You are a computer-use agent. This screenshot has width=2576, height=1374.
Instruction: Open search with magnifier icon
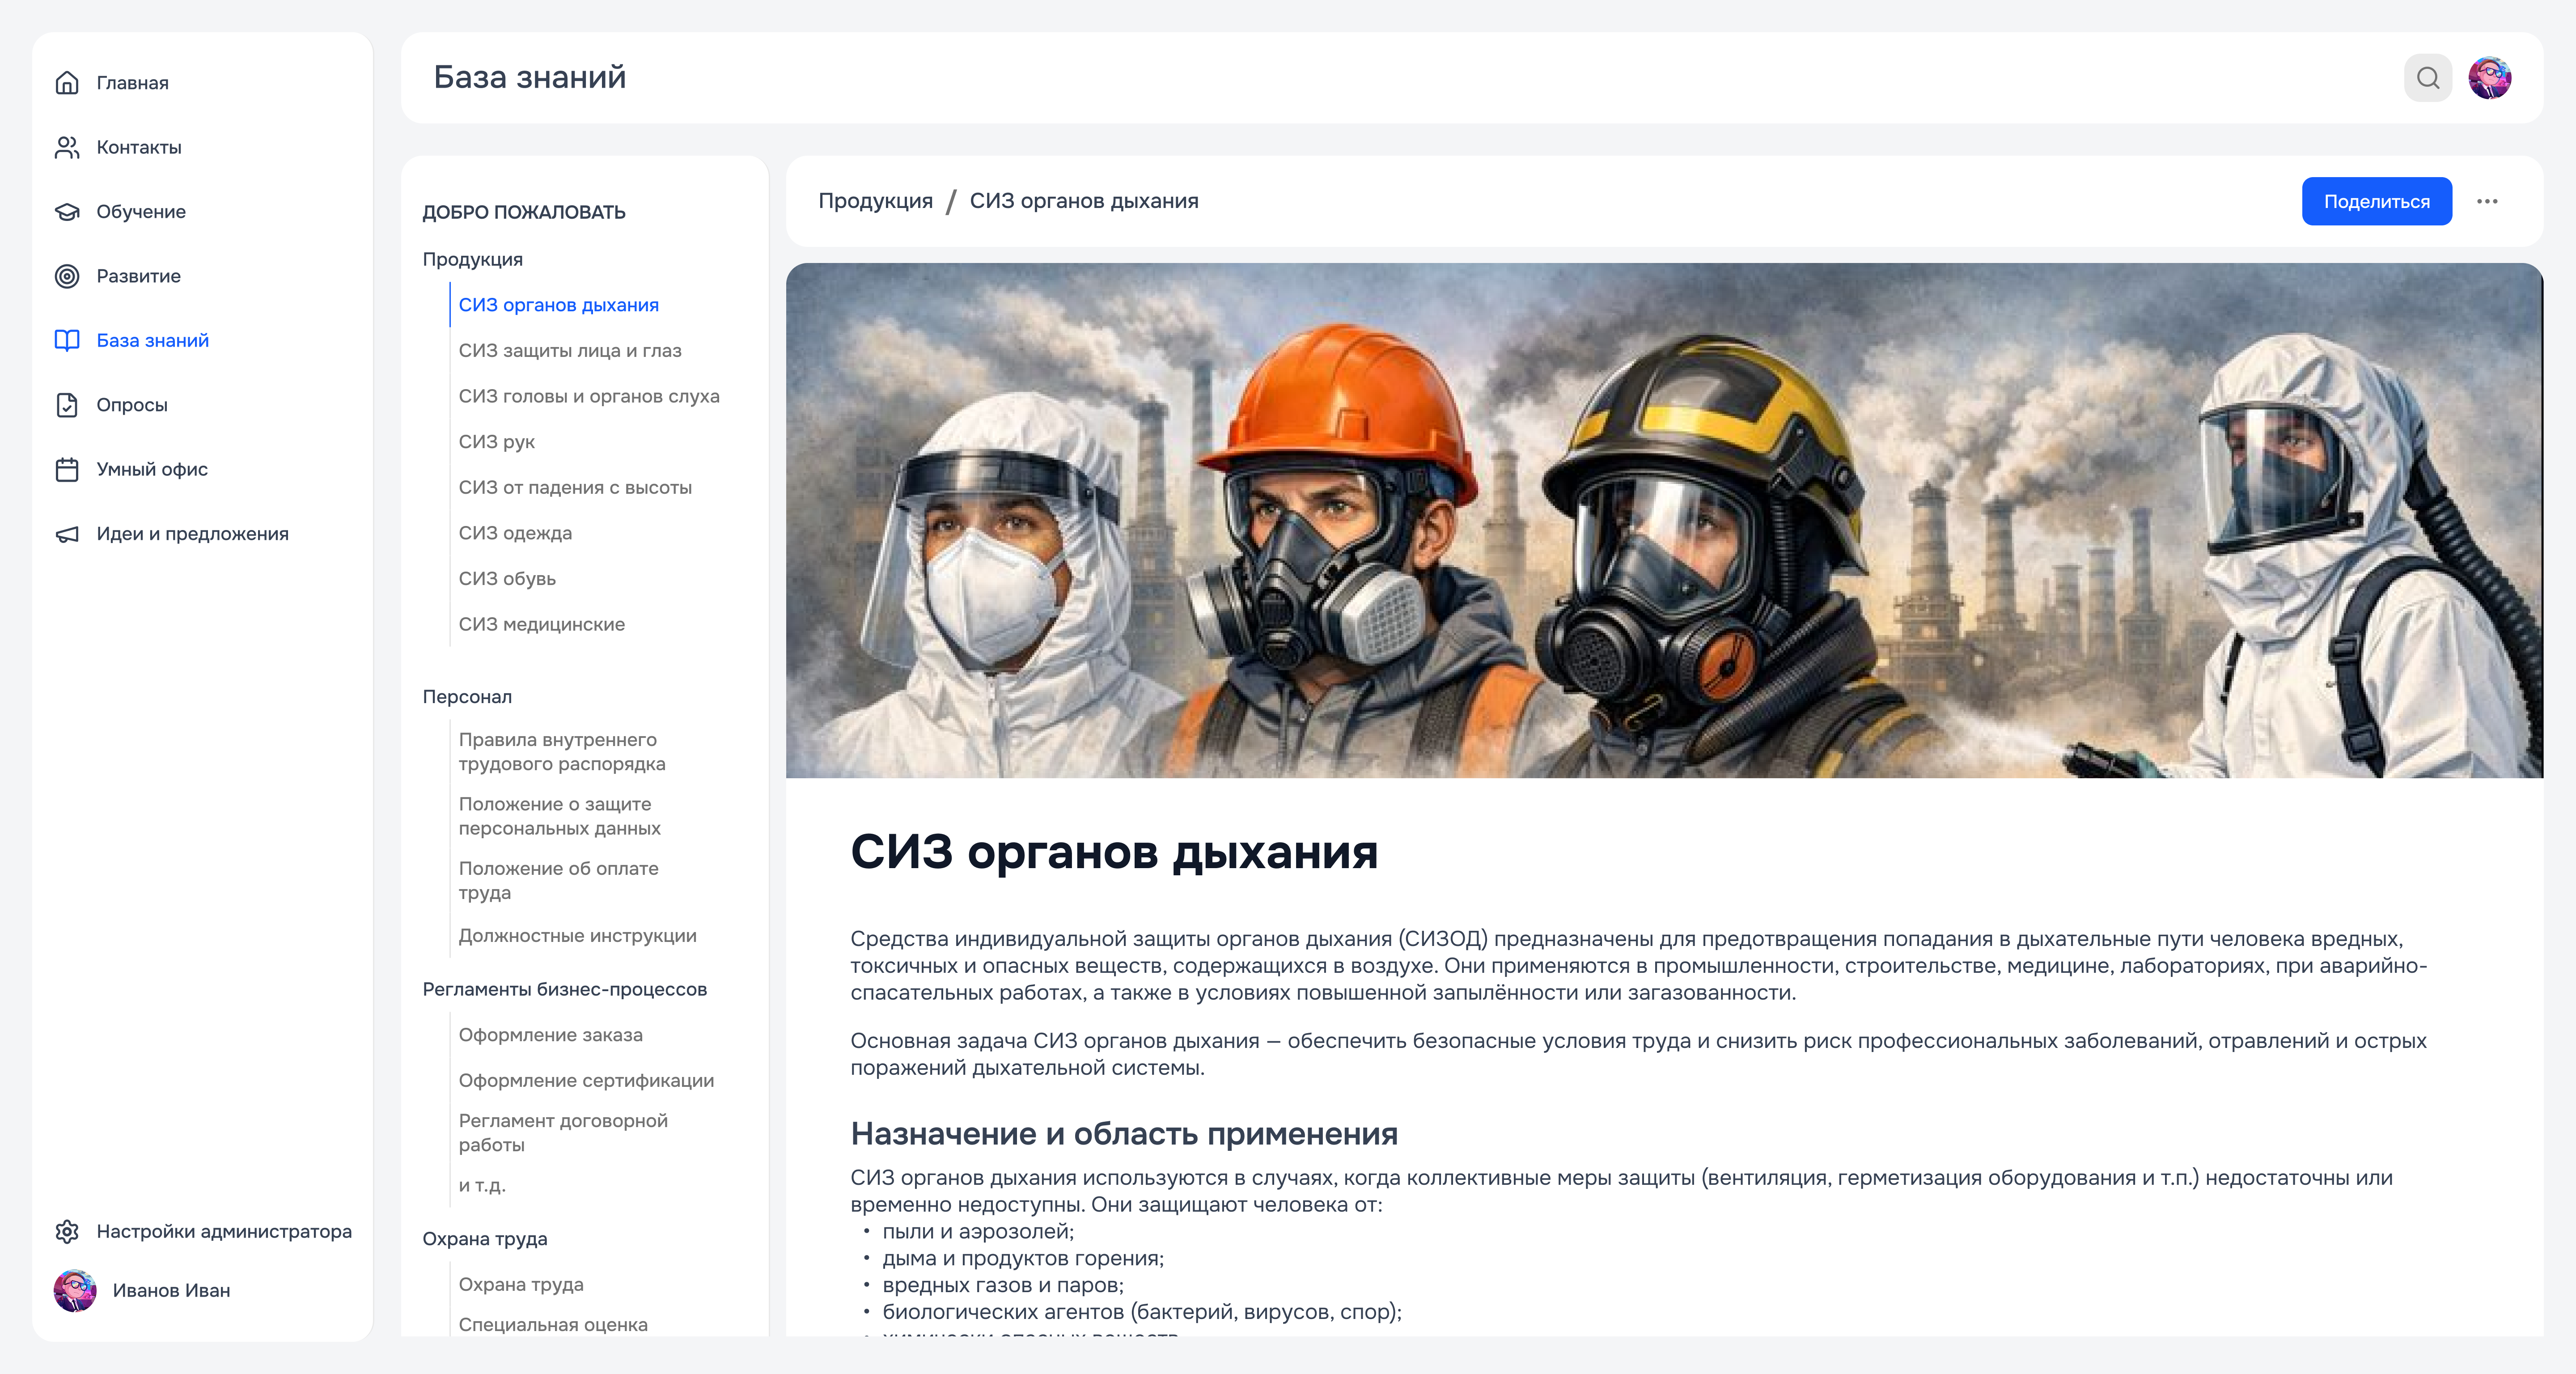tap(2427, 78)
